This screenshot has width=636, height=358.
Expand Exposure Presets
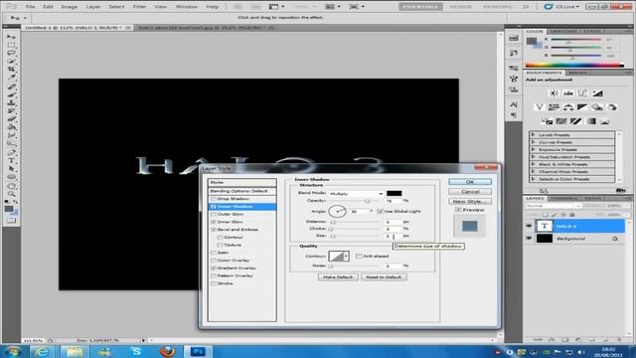533,149
